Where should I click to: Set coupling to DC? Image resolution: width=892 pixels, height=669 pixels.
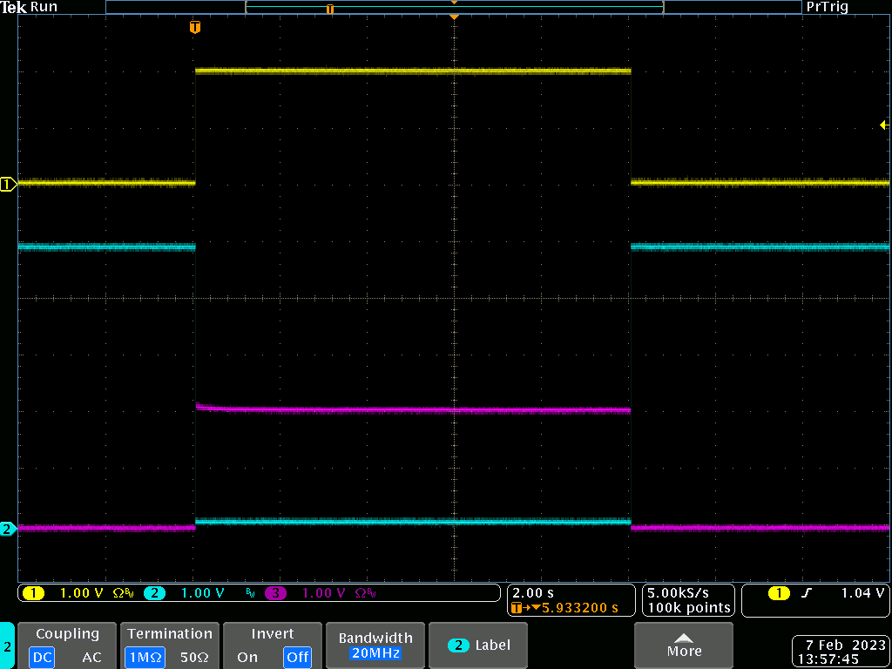(42, 658)
